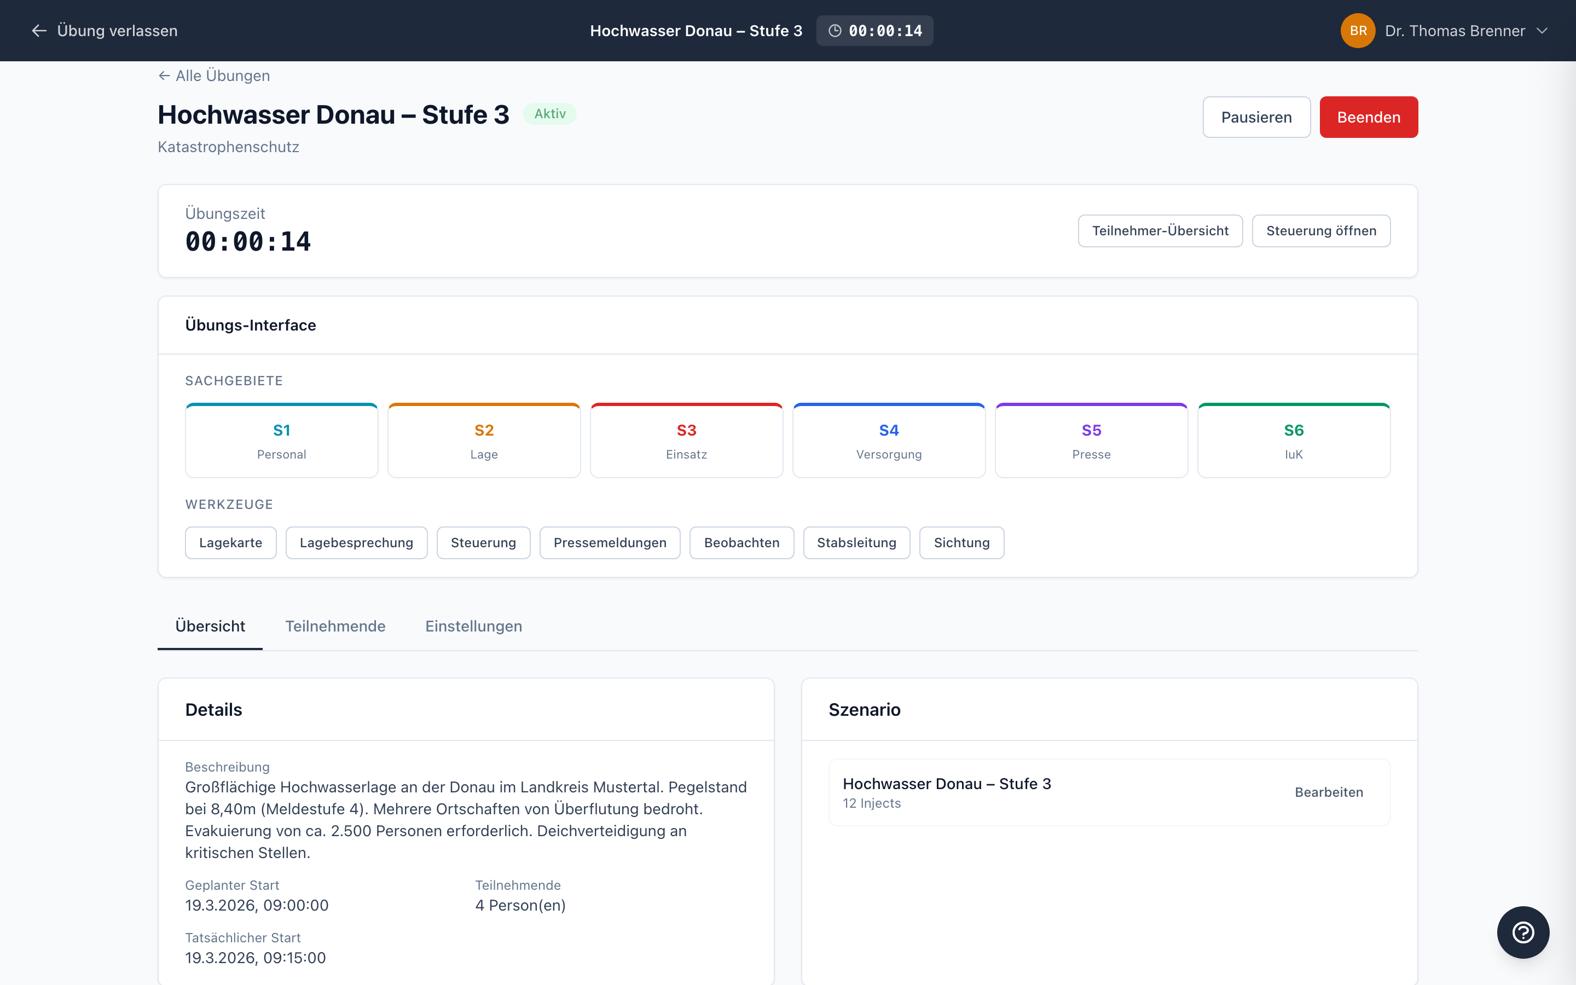Click back arrow beside Übung verlassen
1576x985 pixels.
pyautogui.click(x=39, y=31)
